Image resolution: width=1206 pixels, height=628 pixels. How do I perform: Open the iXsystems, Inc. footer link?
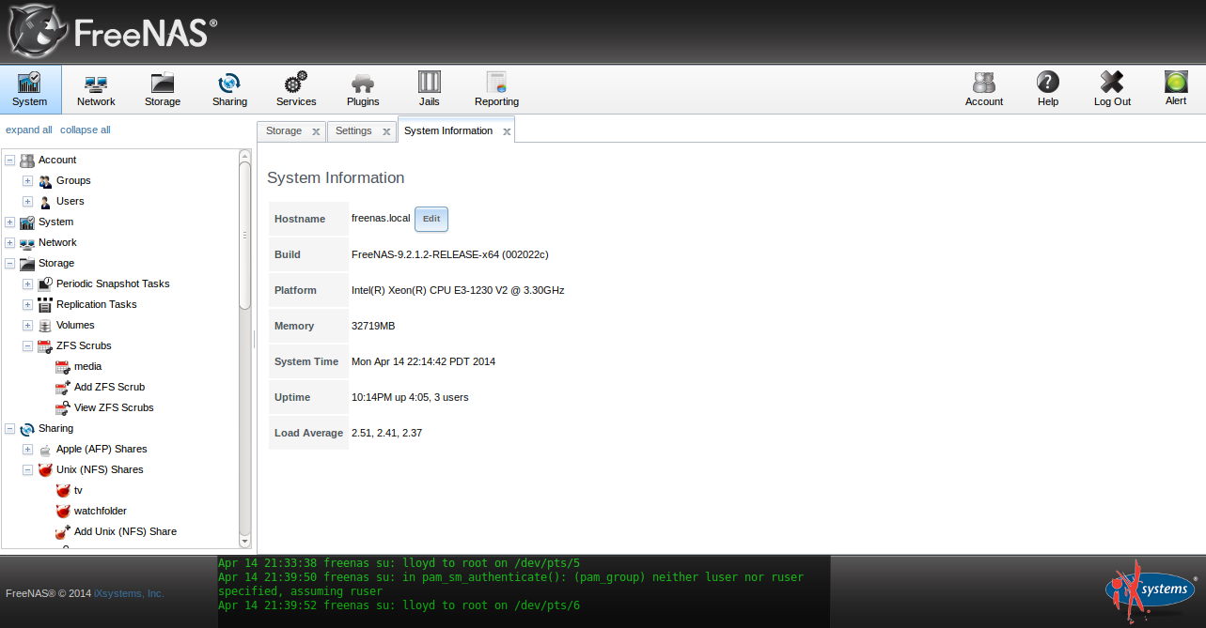pyautogui.click(x=129, y=593)
